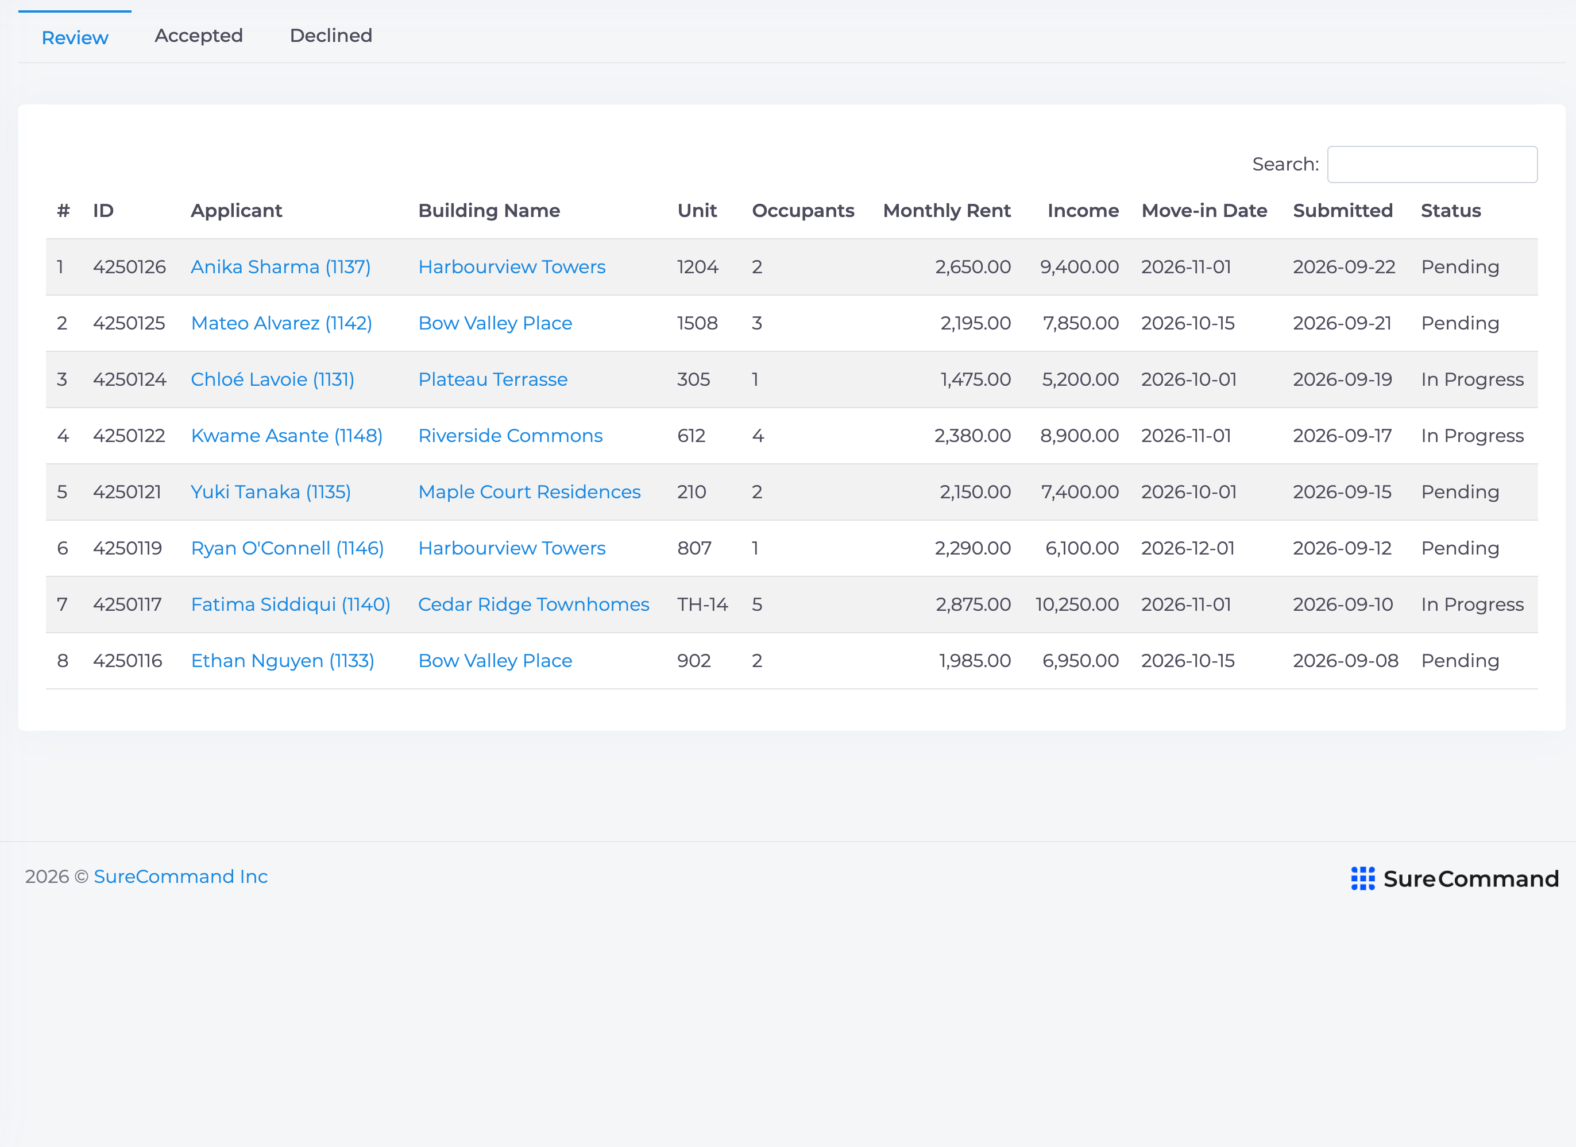Click the SureCommand logo in the footer
The image size is (1576, 1147).
click(x=1454, y=879)
